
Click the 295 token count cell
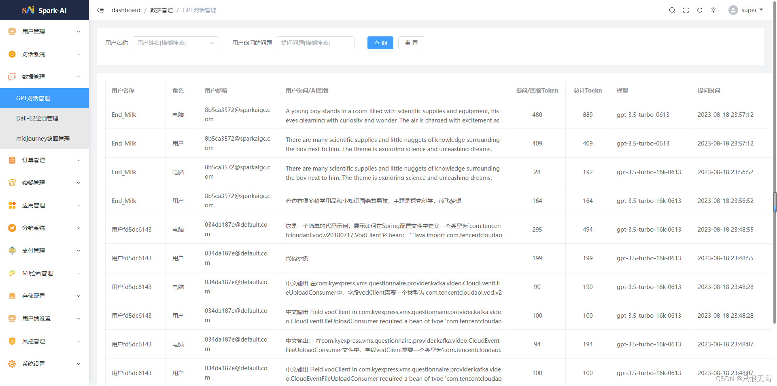pyautogui.click(x=537, y=230)
